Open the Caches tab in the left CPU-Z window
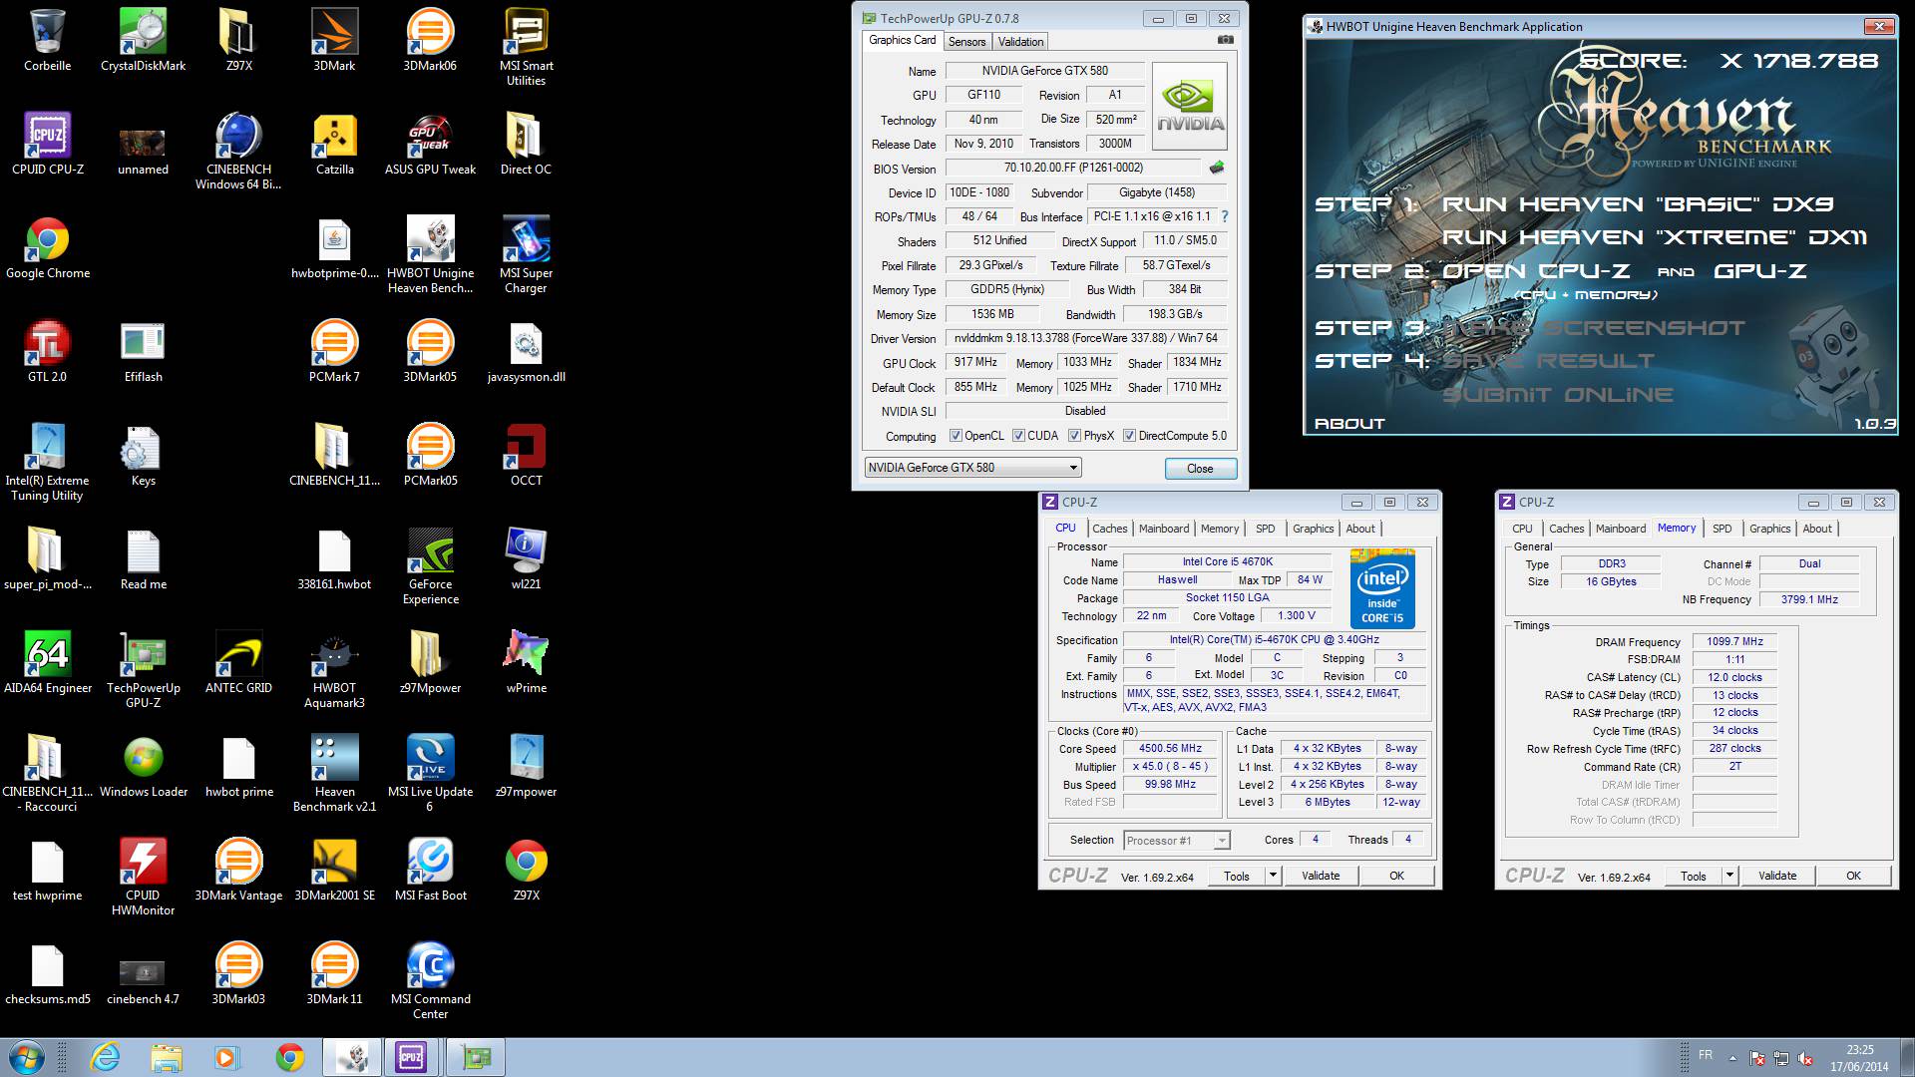Viewport: 1915px width, 1077px height. [x=1109, y=529]
